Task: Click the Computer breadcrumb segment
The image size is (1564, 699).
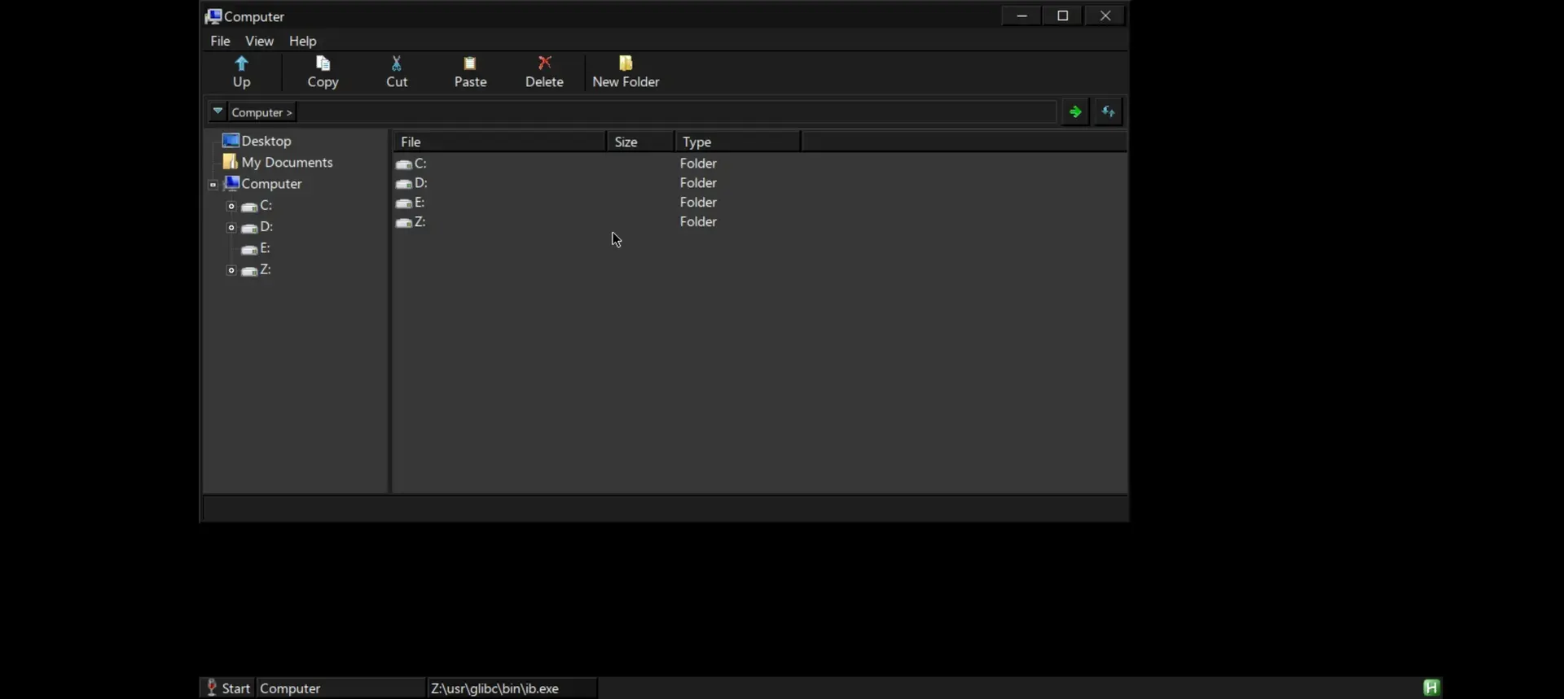Action: tap(261, 112)
